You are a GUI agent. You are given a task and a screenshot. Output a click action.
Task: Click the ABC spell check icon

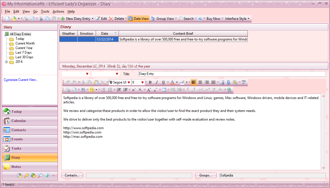click(x=244, y=82)
